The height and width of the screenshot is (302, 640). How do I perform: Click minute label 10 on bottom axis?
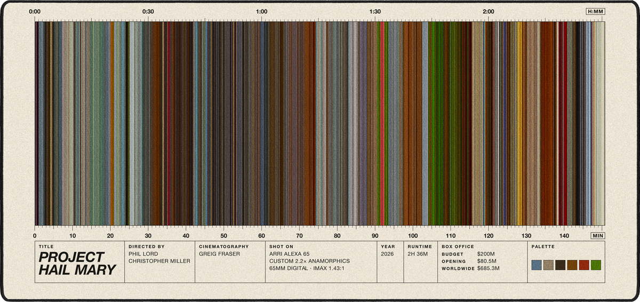pyautogui.click(x=73, y=235)
